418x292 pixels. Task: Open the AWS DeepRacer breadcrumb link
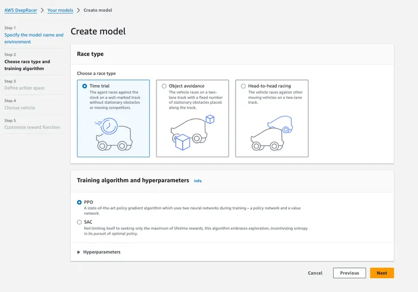click(x=21, y=10)
